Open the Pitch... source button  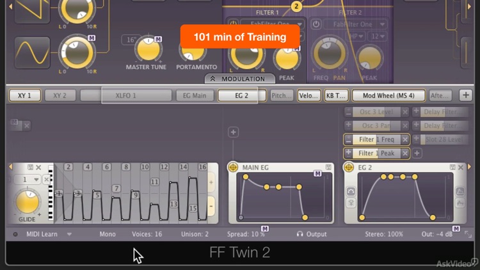point(282,95)
